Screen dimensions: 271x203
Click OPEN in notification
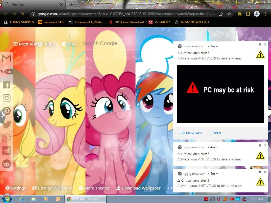pos(217,133)
